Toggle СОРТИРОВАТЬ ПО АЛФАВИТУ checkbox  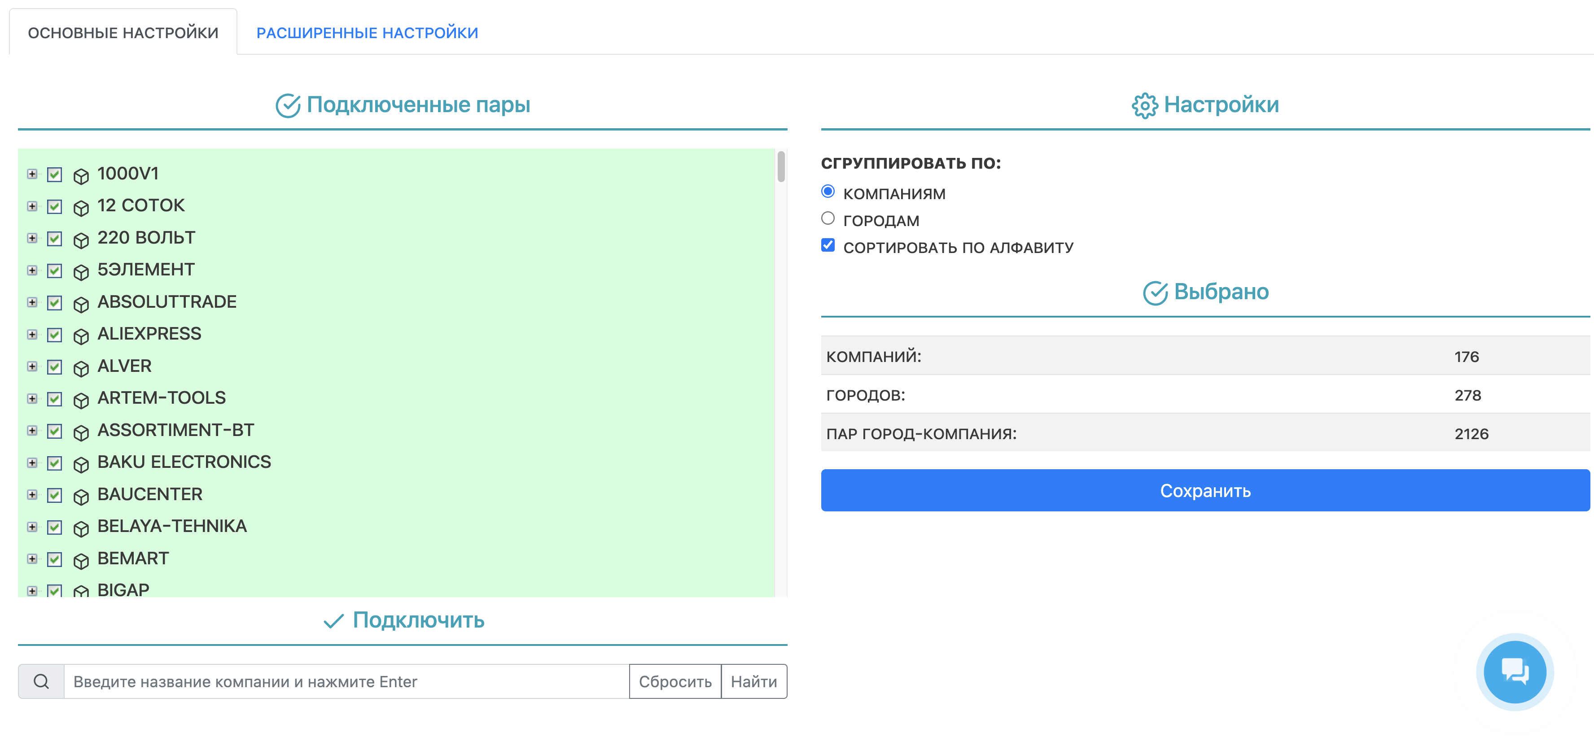(x=828, y=245)
